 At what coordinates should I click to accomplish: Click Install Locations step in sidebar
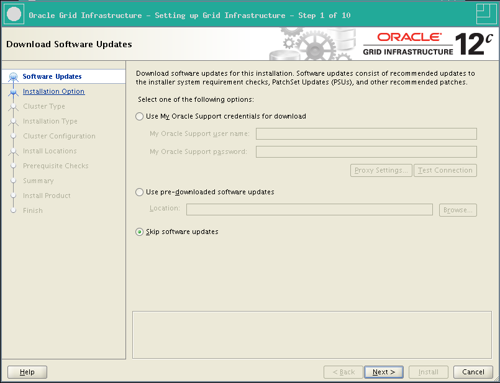click(50, 151)
